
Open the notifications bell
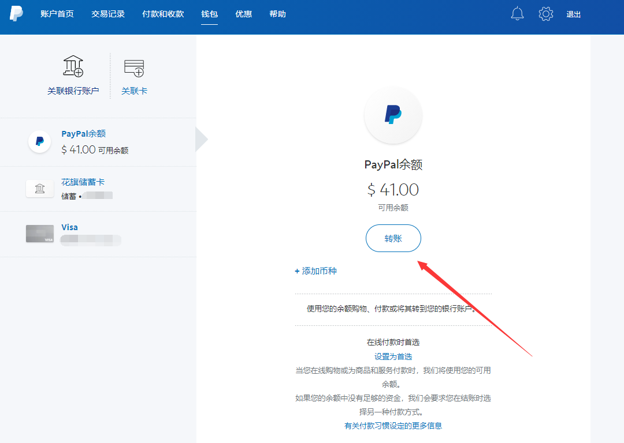pos(517,14)
